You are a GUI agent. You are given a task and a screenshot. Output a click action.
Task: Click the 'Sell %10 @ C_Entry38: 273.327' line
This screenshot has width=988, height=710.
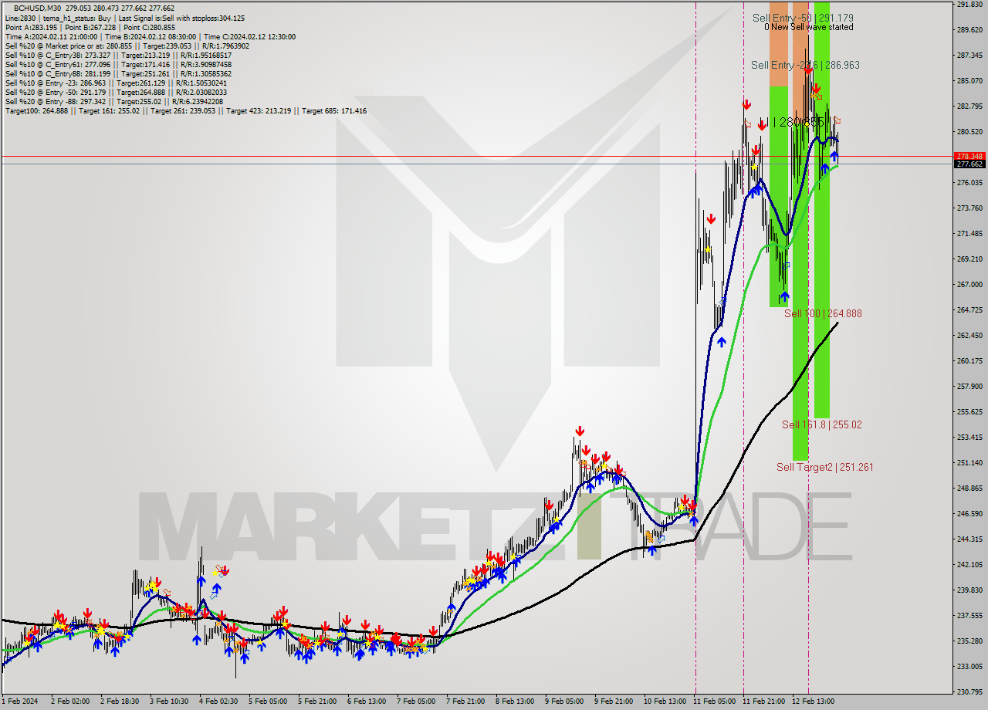pyautogui.click(x=118, y=55)
